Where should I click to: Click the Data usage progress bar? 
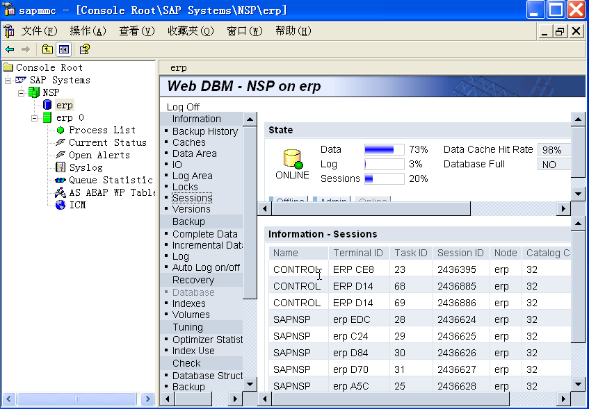tap(384, 149)
